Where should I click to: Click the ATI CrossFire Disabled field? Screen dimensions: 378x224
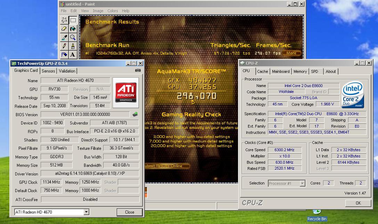[x=90, y=199]
